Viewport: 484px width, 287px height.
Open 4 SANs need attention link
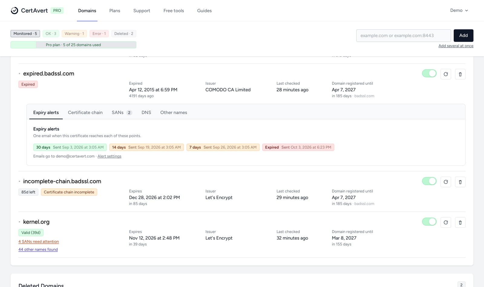tap(39, 242)
